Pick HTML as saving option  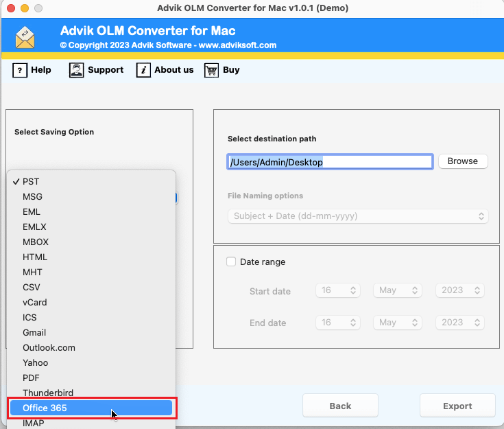91,257
